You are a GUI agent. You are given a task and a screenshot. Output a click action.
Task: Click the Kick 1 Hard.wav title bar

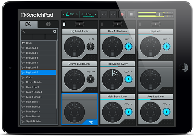click(x=117, y=31)
